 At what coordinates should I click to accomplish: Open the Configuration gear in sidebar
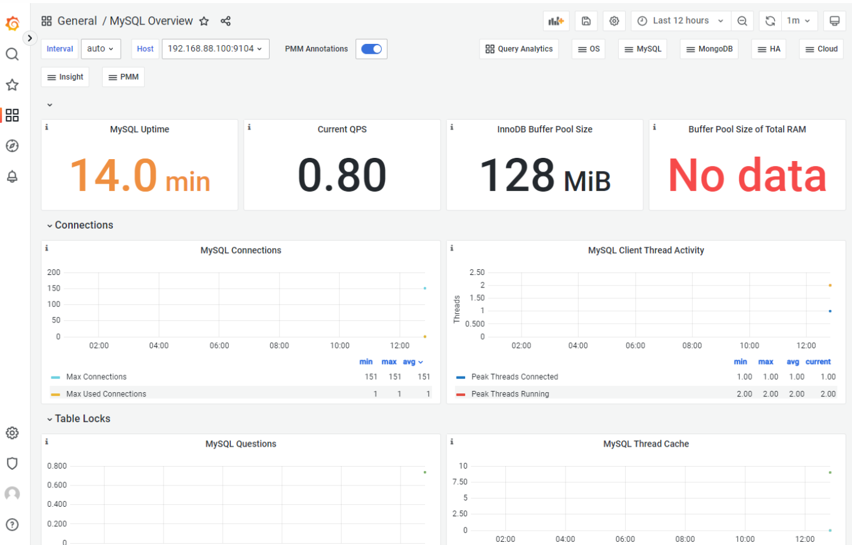coord(12,433)
